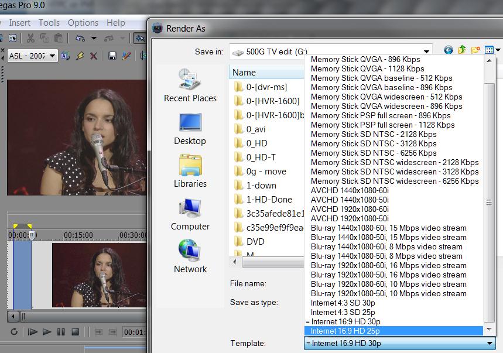This screenshot has width=503, height=353.
Task: Click the template list vertical scrollbar thumb
Action: (489, 203)
